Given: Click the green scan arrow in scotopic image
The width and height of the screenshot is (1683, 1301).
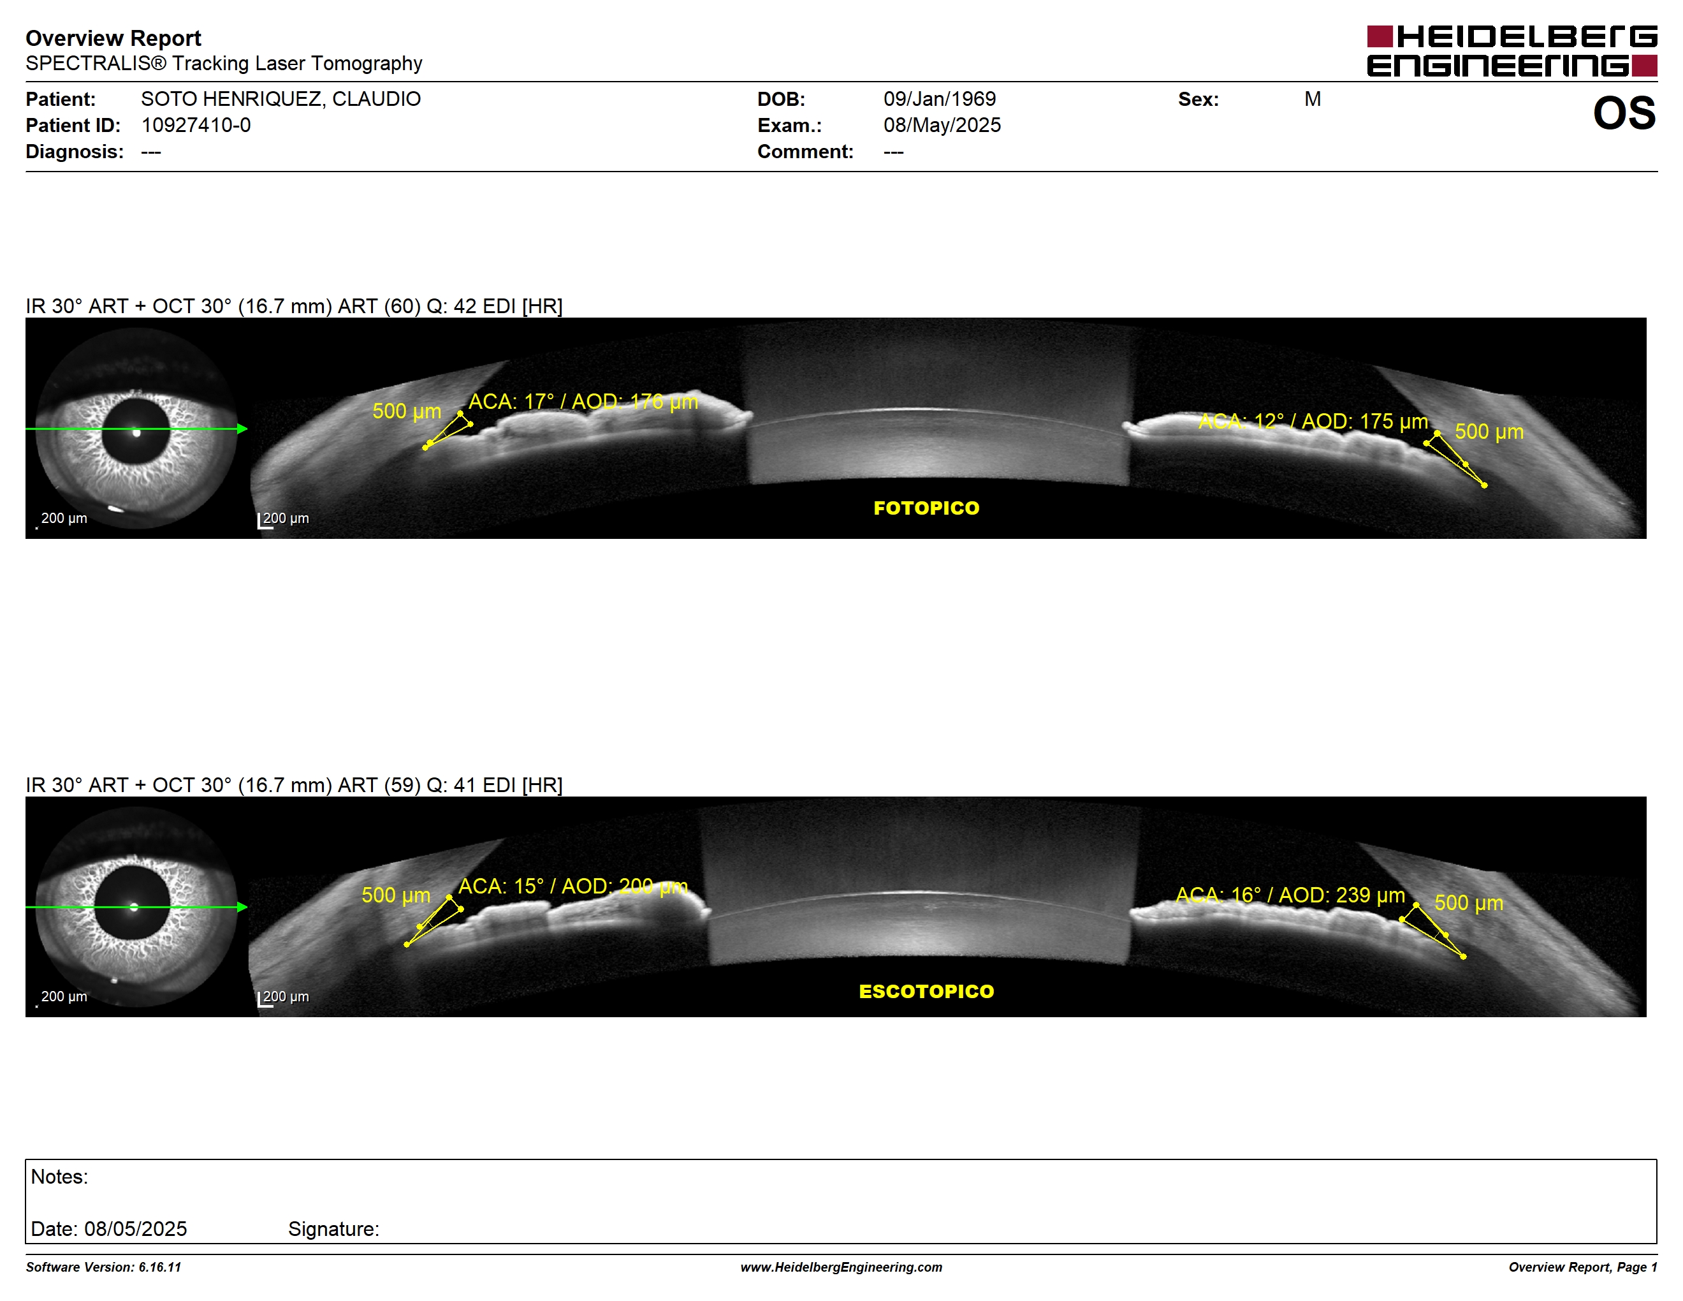Looking at the screenshot, I should click(x=136, y=907).
